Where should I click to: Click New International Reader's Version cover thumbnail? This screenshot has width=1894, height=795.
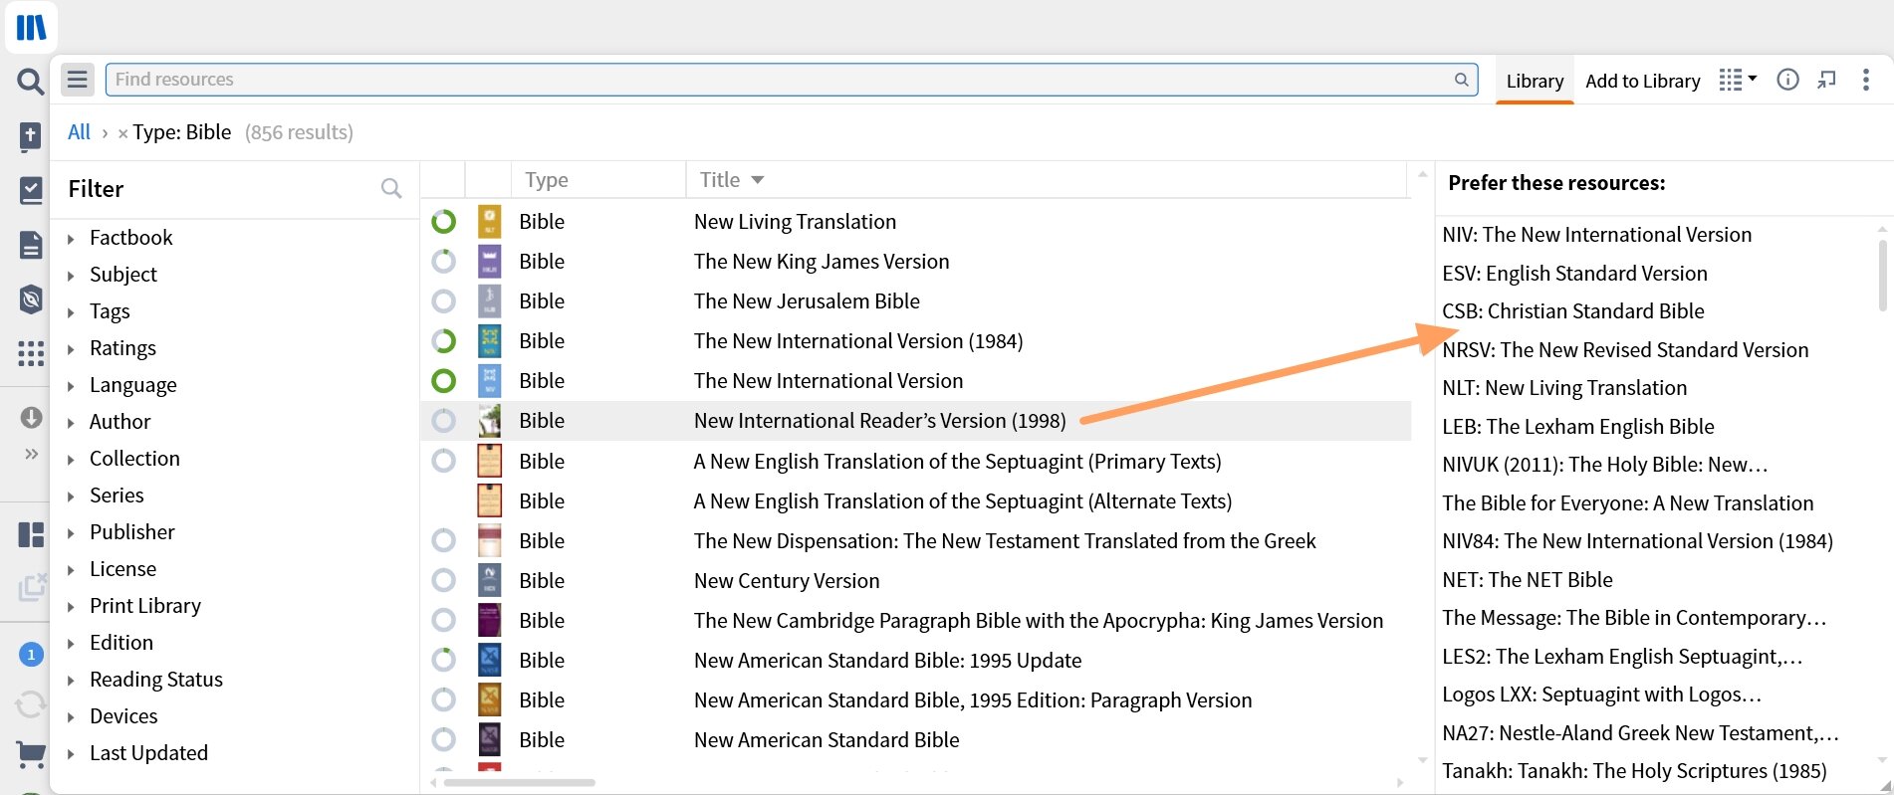(489, 421)
